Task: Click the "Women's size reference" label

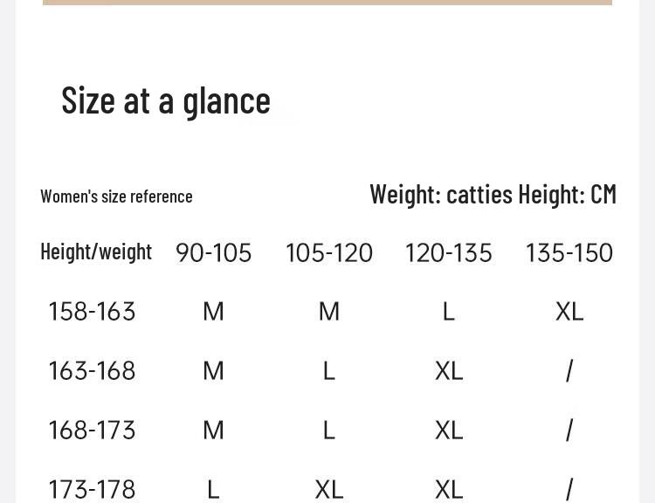Action: click(x=116, y=196)
